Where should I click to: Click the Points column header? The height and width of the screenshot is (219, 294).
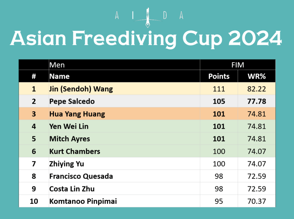219,76
